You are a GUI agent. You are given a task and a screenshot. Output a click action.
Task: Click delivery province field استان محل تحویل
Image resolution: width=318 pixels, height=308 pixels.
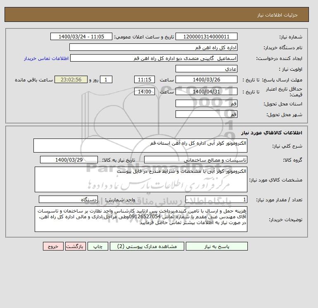(206, 103)
